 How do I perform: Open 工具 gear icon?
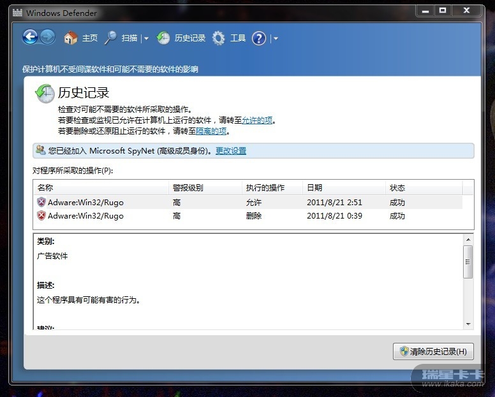[218, 38]
